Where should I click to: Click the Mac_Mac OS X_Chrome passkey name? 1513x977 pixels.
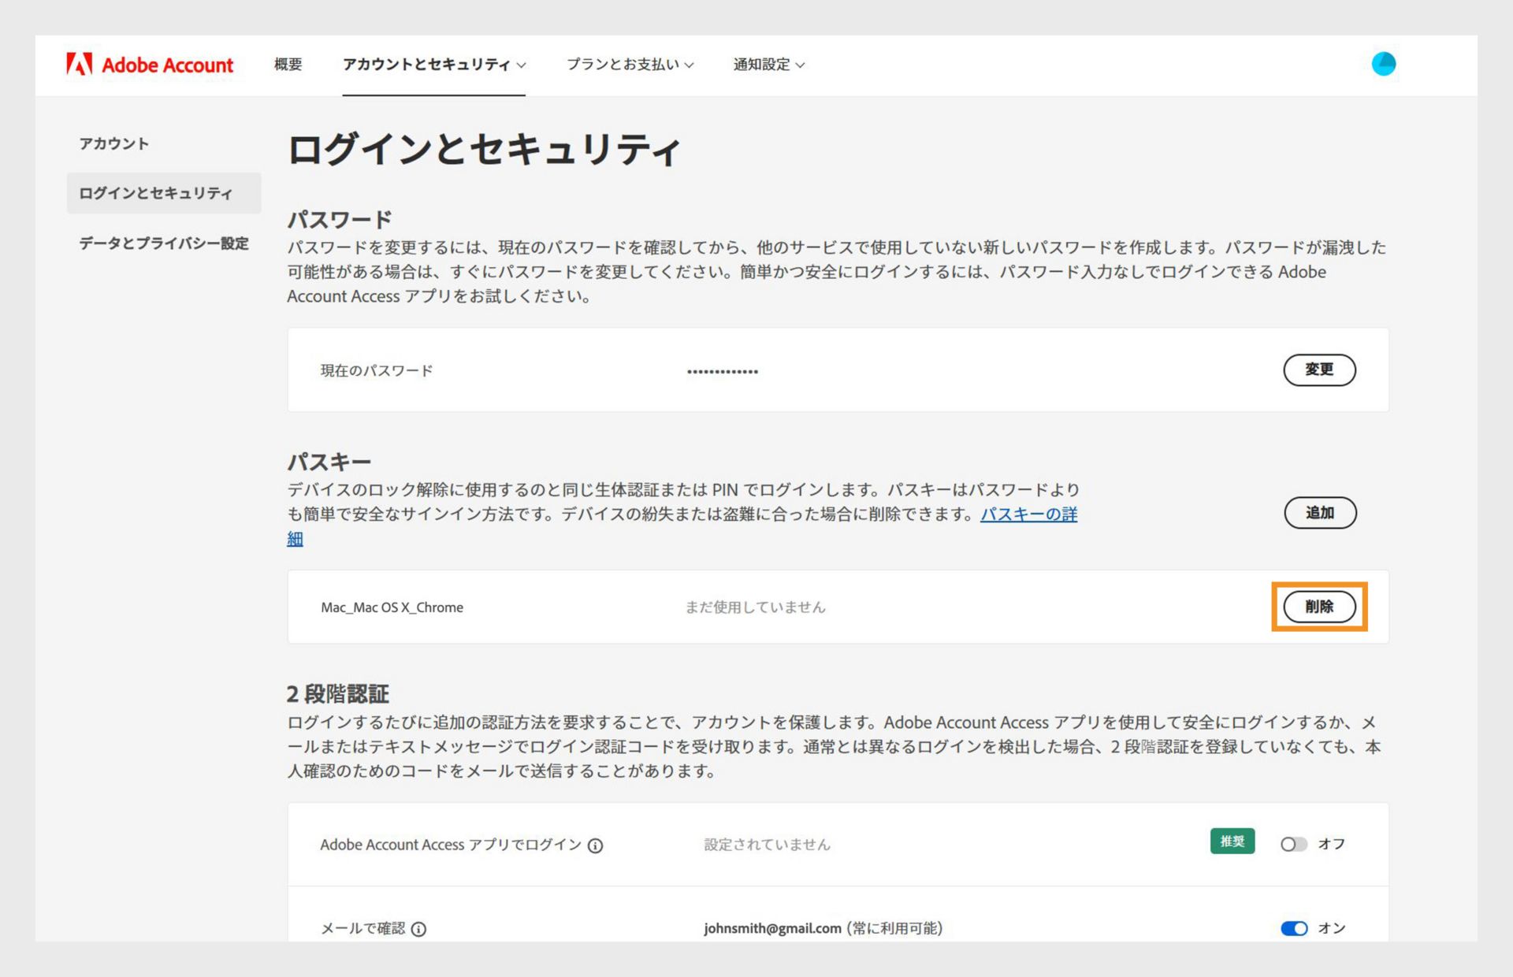[392, 607]
